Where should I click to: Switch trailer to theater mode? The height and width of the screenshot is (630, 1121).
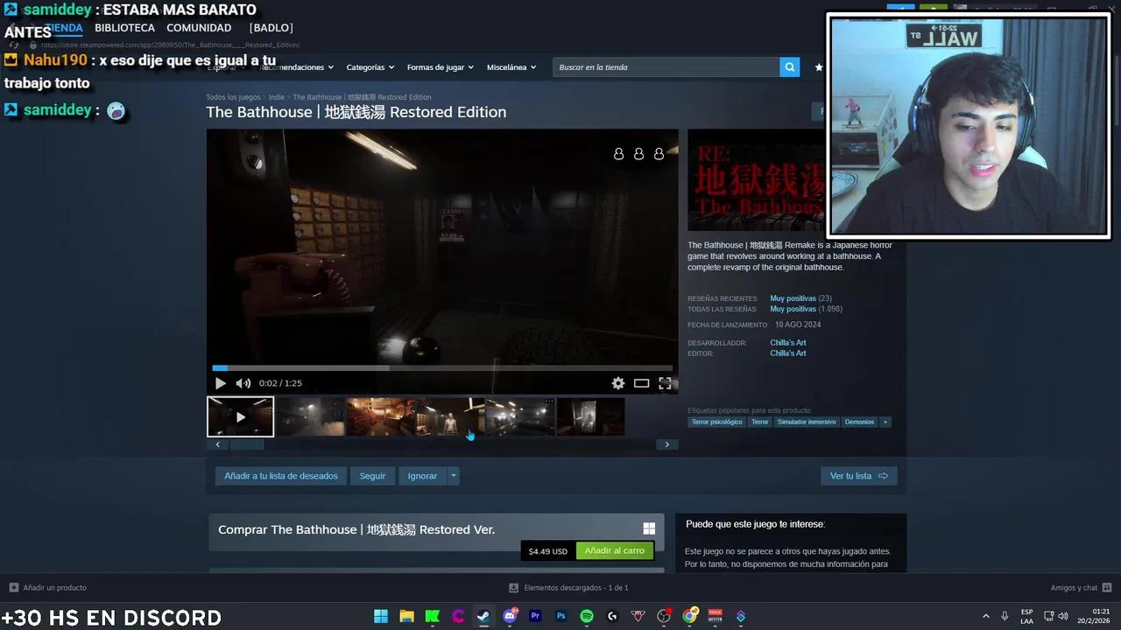[x=642, y=383]
